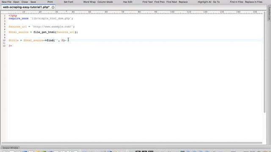Open Replace In Files
Viewport: 271px width, 152px height.
(x=254, y=2)
